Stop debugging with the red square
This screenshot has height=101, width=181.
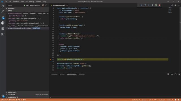[x=160, y=5]
